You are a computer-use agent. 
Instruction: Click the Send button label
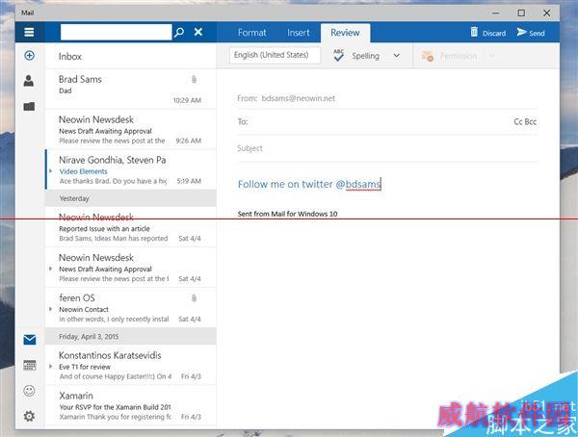pyautogui.click(x=537, y=33)
